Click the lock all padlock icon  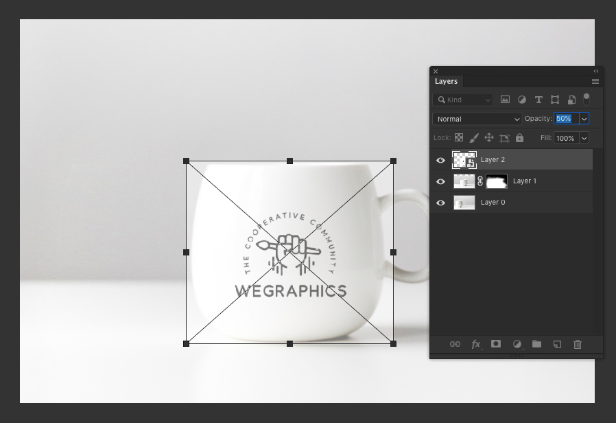519,137
